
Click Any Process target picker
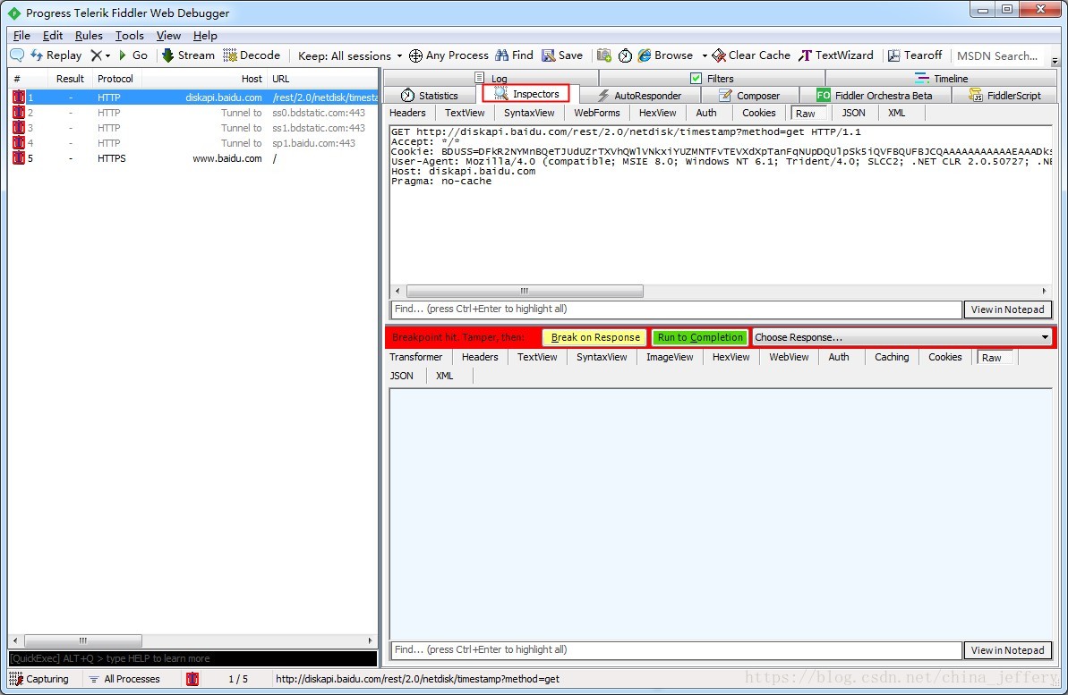(x=449, y=55)
